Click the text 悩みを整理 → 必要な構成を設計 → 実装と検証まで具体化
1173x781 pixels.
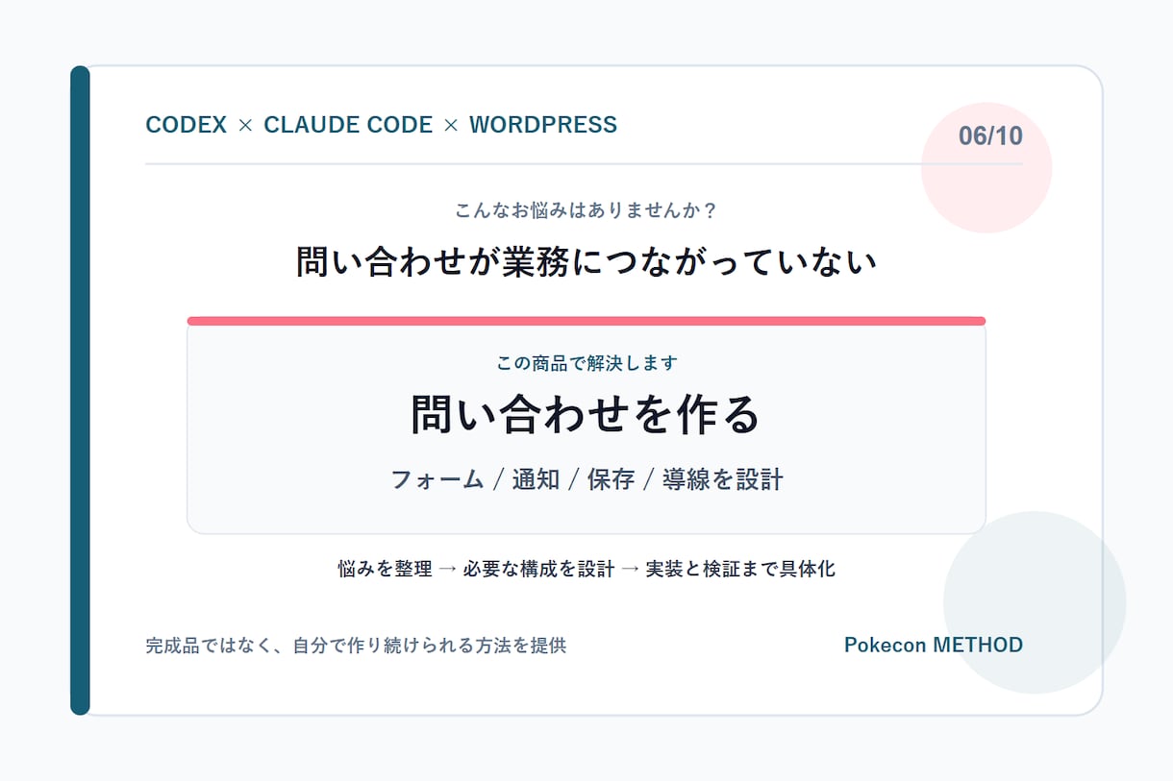[586, 569]
